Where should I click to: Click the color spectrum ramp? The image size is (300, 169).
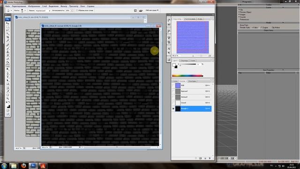[x=187, y=76]
